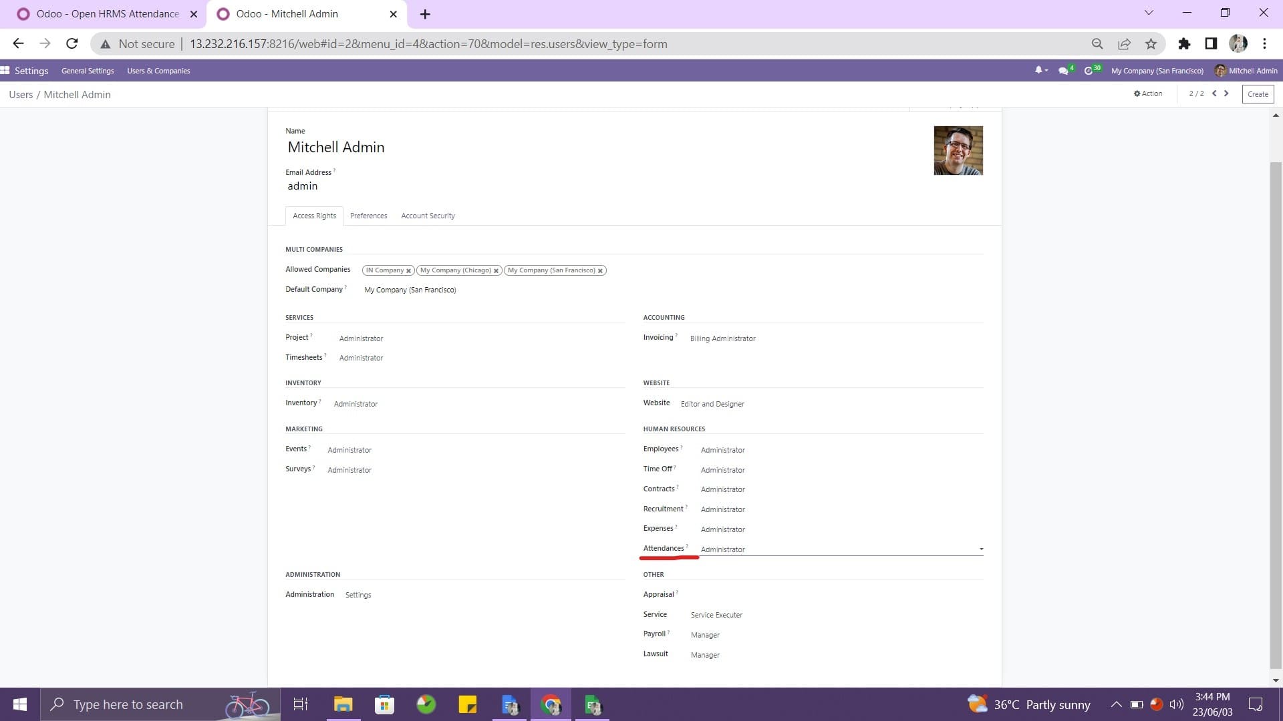Click the browser address bar URL
This screenshot has height=721, width=1283.
tap(428, 44)
